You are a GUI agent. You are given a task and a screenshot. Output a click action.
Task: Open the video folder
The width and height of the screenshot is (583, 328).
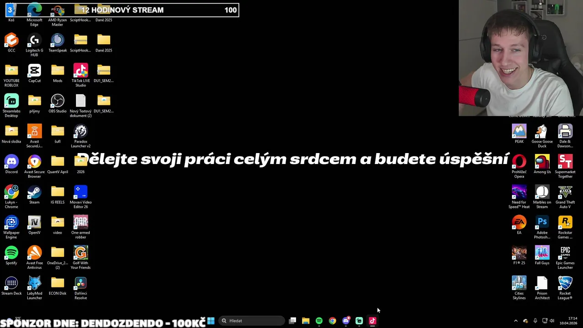[x=57, y=225]
